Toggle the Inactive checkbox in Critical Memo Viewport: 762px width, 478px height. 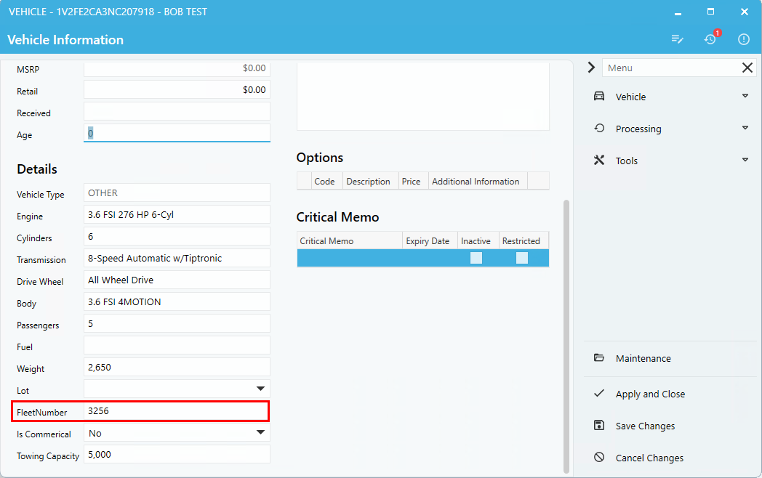tap(476, 258)
